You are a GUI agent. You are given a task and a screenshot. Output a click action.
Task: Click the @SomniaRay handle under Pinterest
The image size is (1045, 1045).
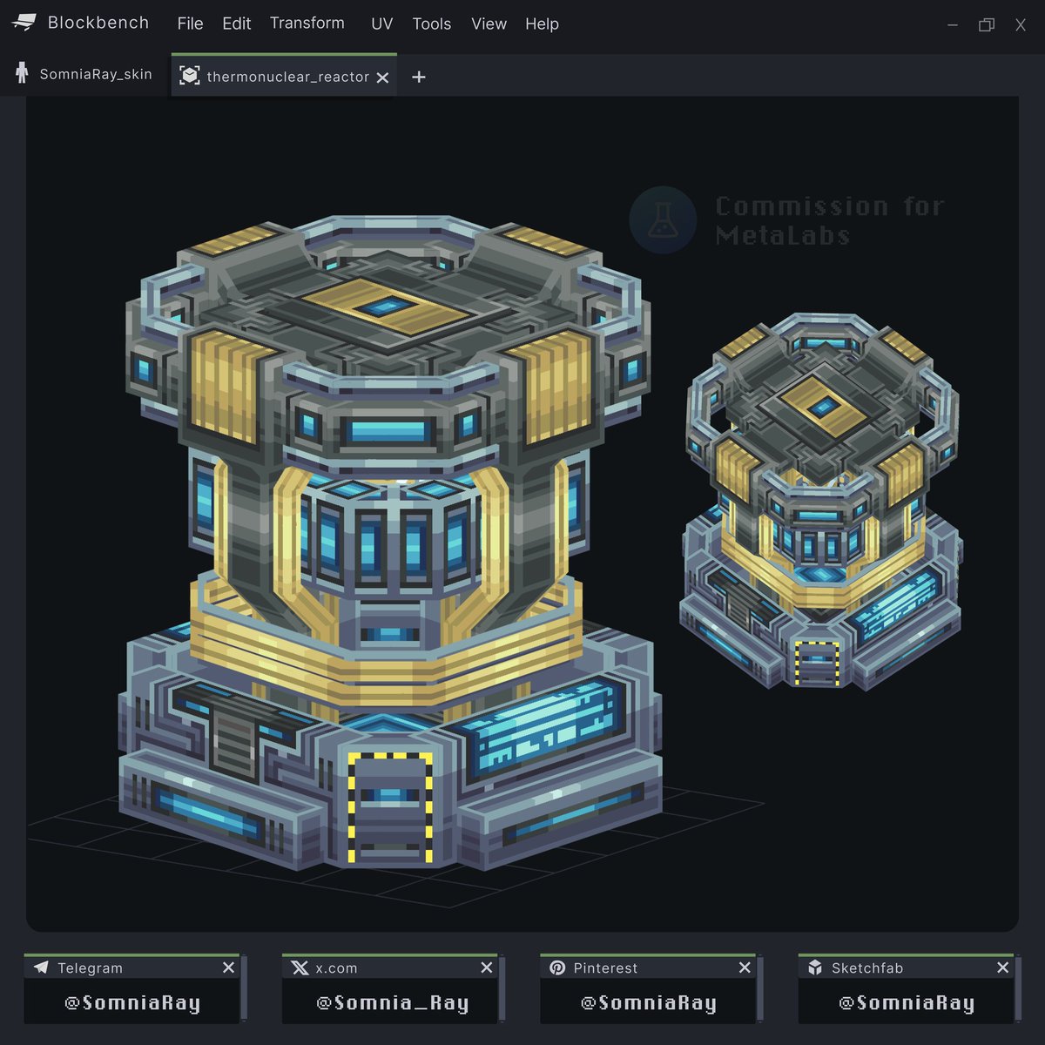649,1003
